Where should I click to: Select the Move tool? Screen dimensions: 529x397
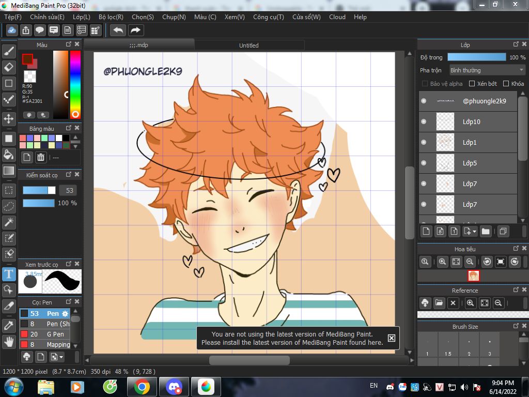click(x=9, y=118)
